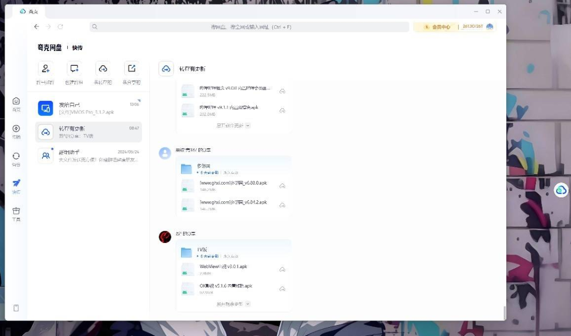Go to the Home smiley icon in the left sidebar

[16, 101]
